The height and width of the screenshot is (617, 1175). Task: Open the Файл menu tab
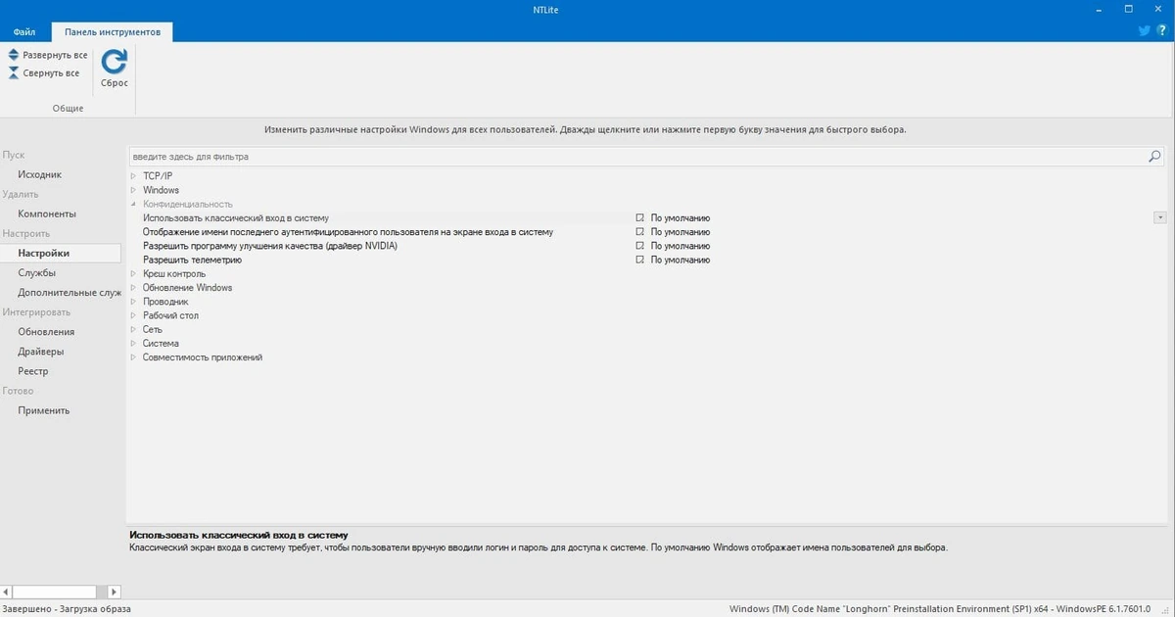(24, 32)
